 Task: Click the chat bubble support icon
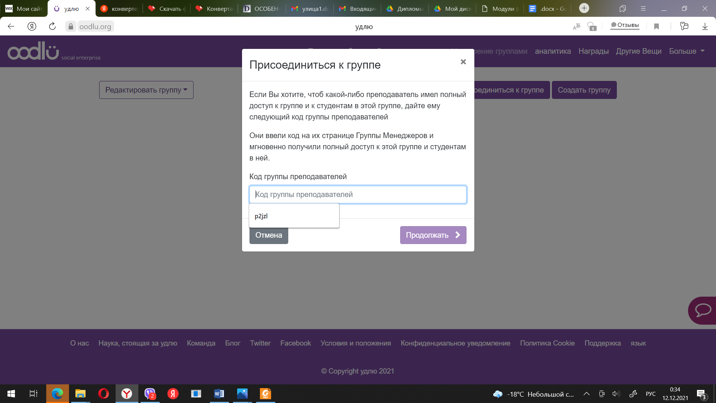[703, 310]
